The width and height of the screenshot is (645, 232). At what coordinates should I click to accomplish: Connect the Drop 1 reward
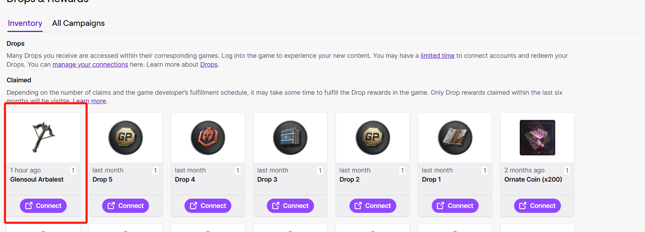click(455, 206)
